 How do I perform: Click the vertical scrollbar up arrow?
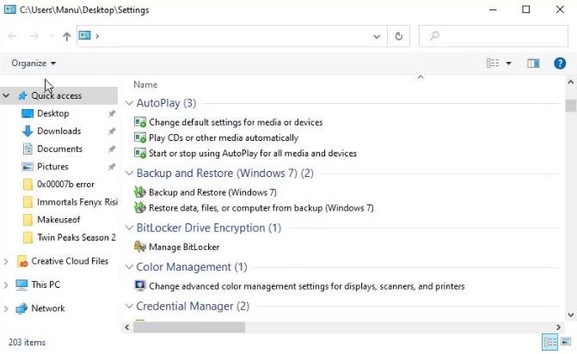pos(571,82)
